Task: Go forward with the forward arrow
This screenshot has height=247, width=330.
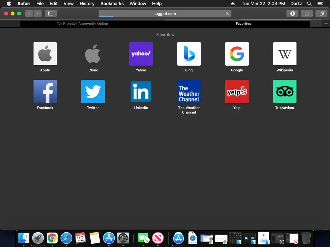Action: [x=37, y=14]
